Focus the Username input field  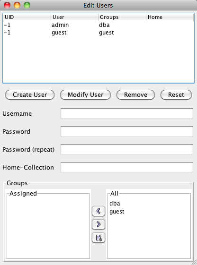(127, 113)
